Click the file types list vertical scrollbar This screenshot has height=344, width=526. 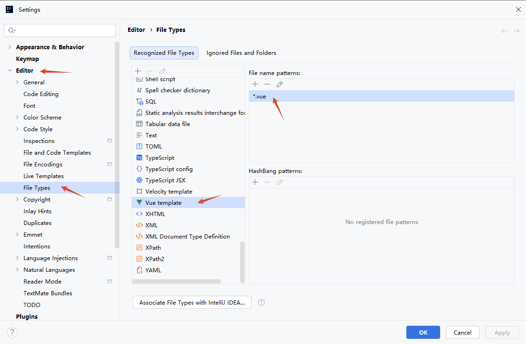point(242,262)
